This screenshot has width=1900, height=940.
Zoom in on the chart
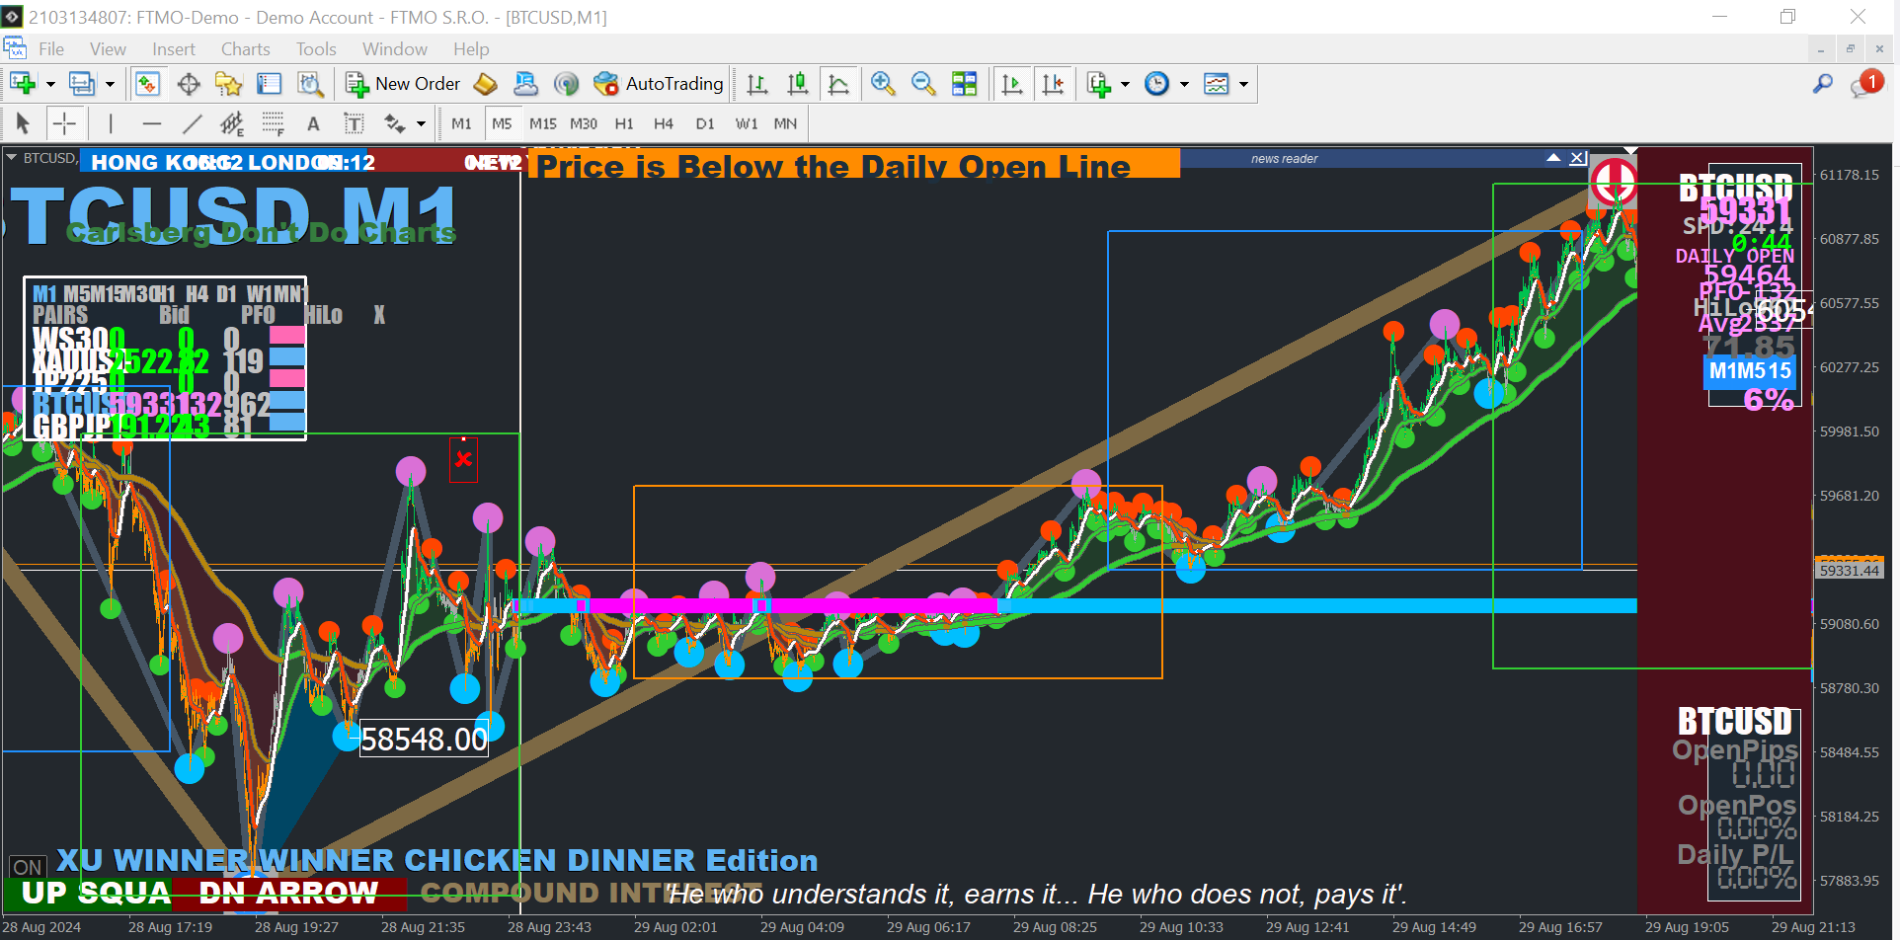pyautogui.click(x=883, y=84)
